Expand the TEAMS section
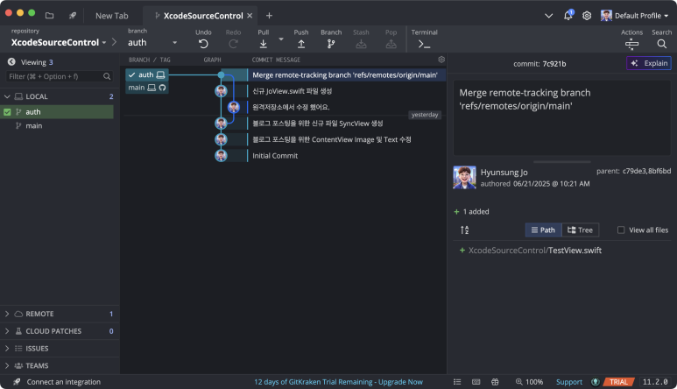This screenshot has height=389, width=677. coord(7,365)
